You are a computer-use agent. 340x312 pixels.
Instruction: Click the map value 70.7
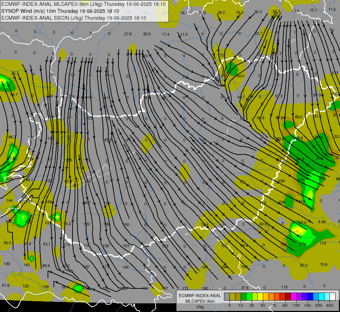click(15, 73)
